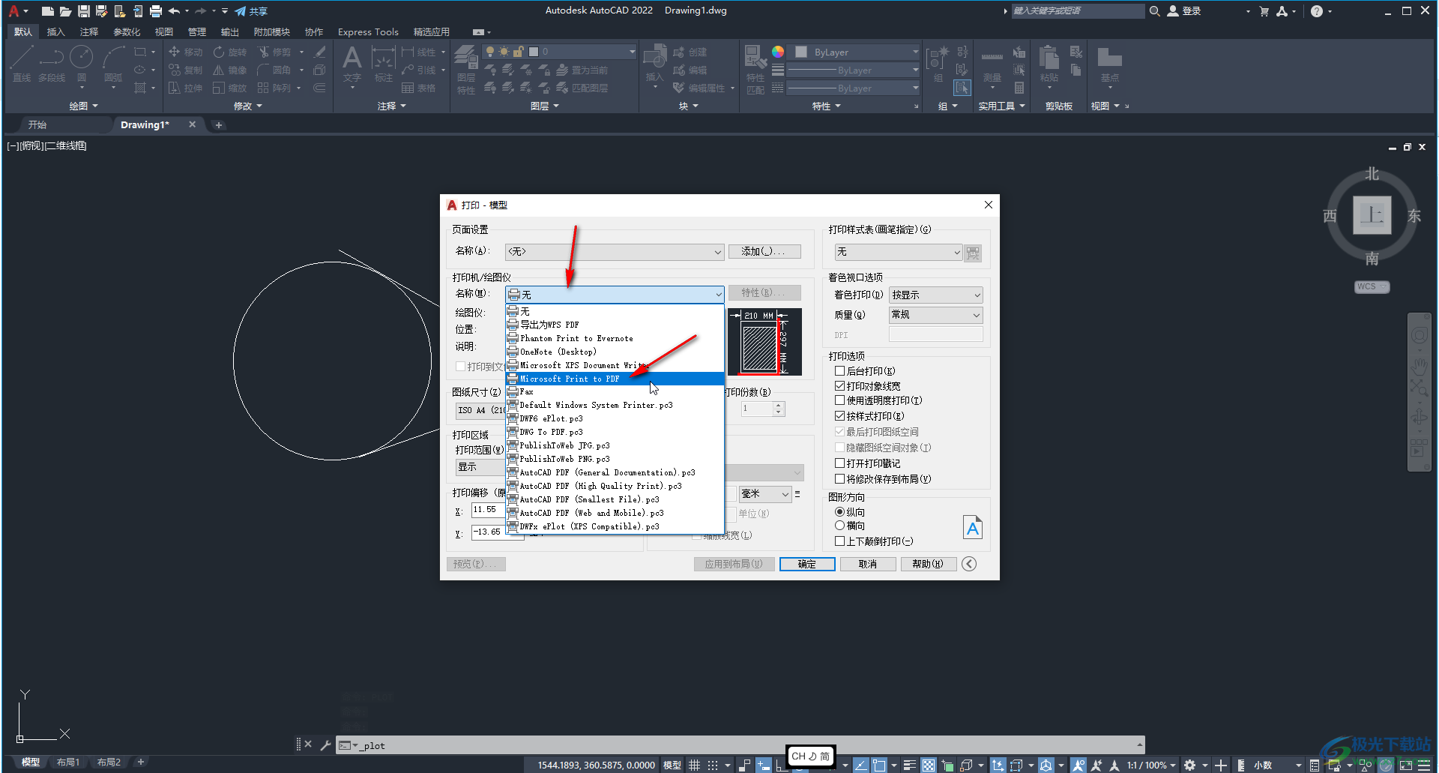Open the plot style table dropdown

click(899, 252)
